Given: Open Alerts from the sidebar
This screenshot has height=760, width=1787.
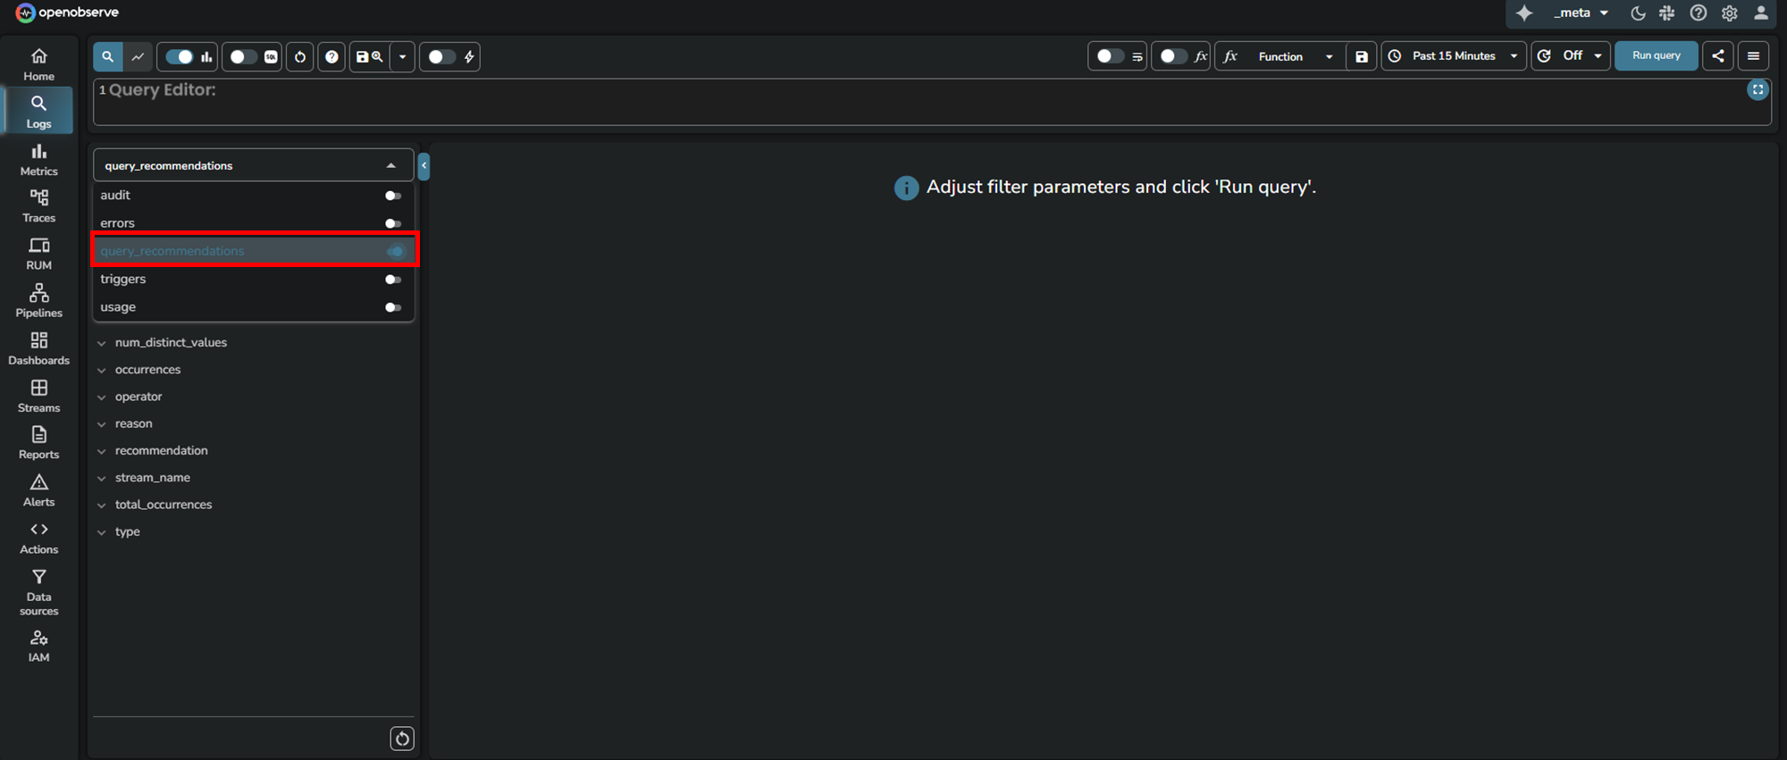Looking at the screenshot, I should tap(38, 490).
